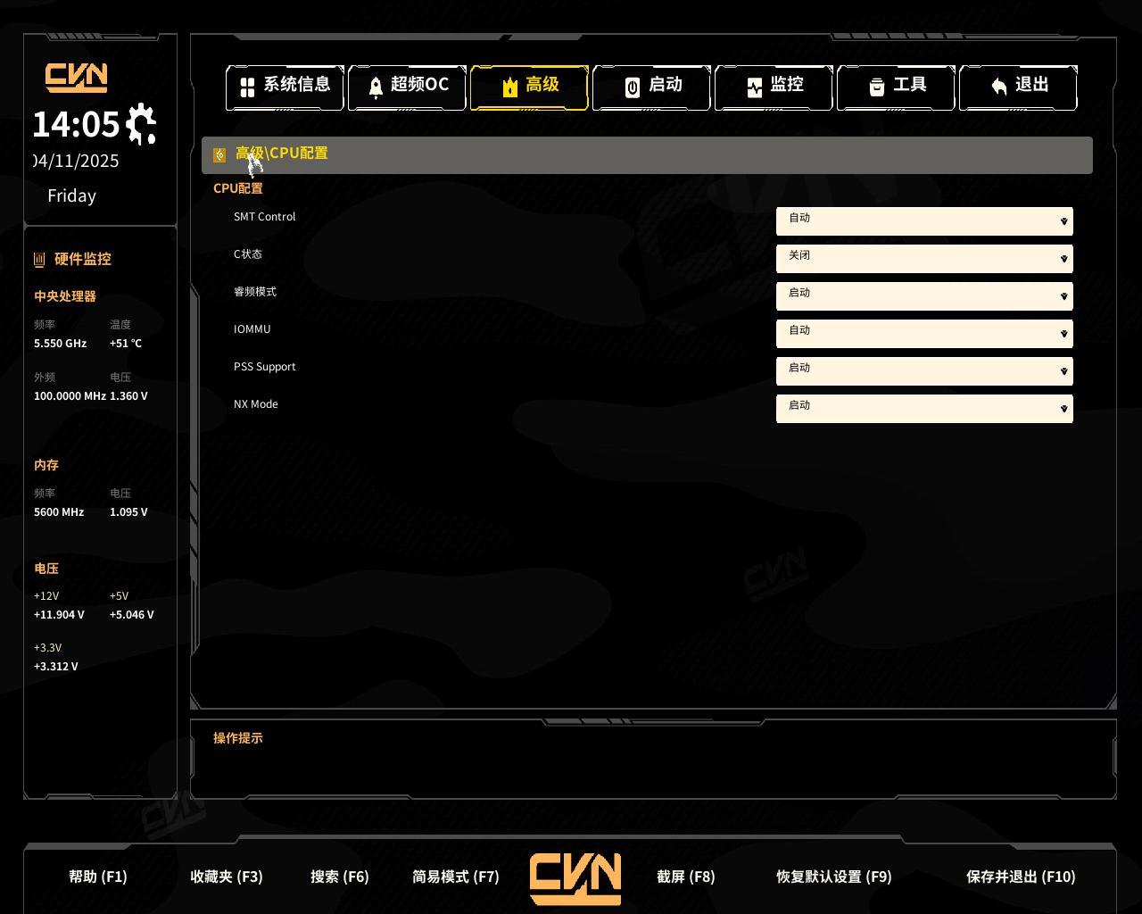
Task: Click the 100.0000 MHz base clock value
Action: [70, 396]
